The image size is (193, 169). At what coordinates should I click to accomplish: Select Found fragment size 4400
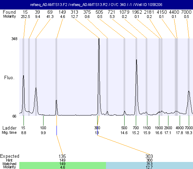tap(174, 12)
